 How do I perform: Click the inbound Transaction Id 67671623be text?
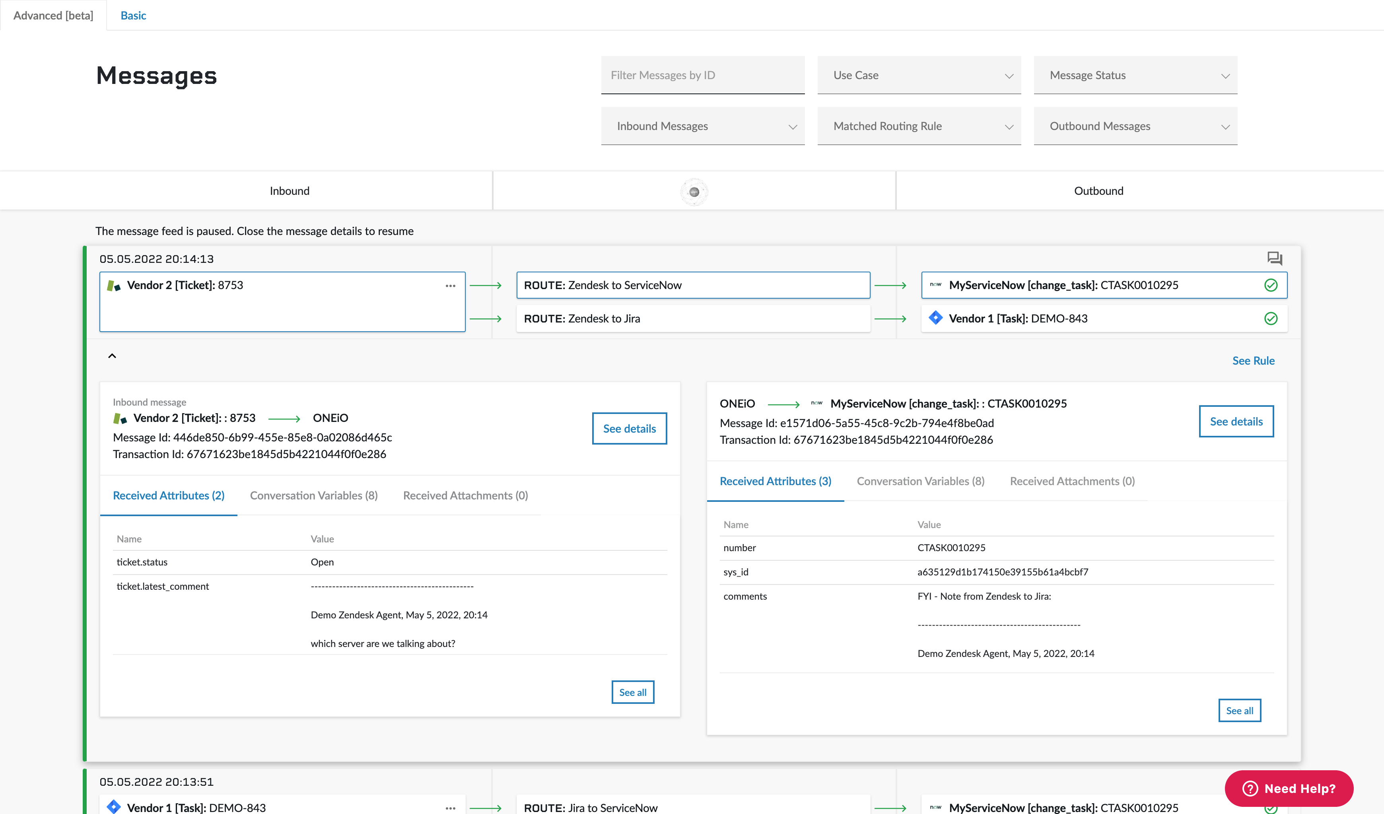click(249, 454)
